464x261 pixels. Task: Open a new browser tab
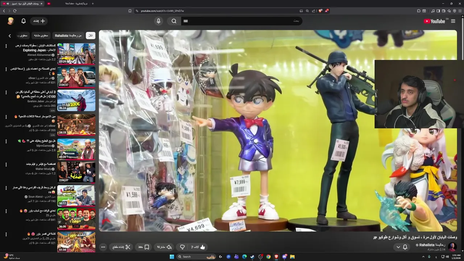coord(92,4)
